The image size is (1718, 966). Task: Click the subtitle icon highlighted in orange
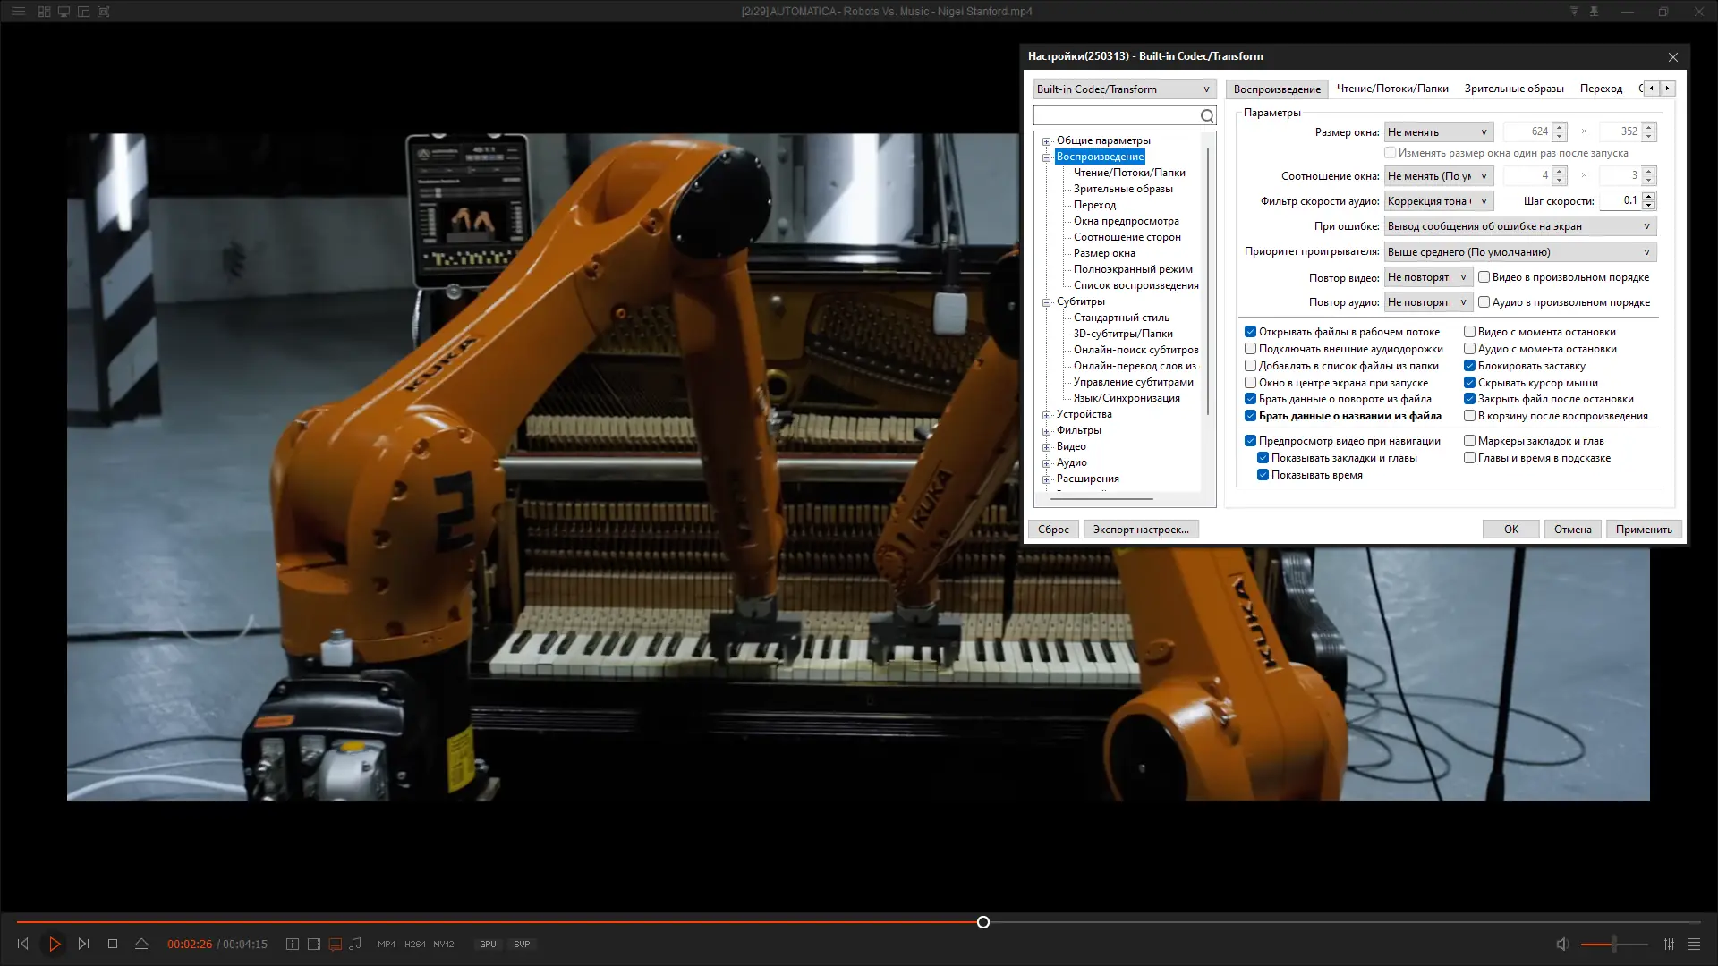pyautogui.click(x=336, y=944)
